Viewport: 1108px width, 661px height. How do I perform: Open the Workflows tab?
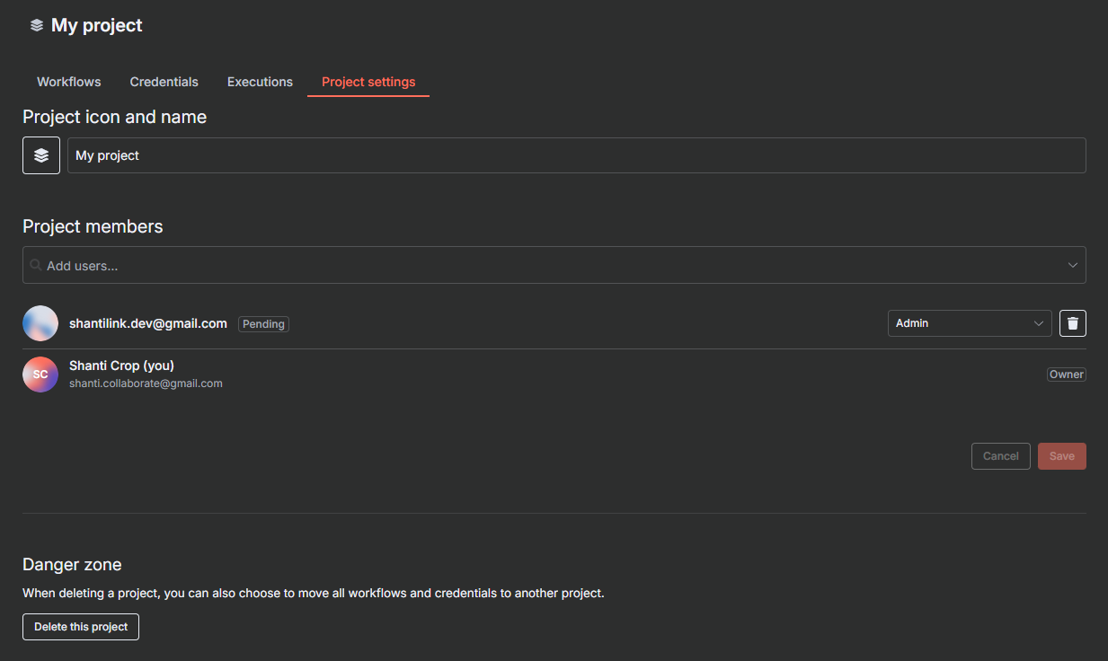[x=69, y=82]
